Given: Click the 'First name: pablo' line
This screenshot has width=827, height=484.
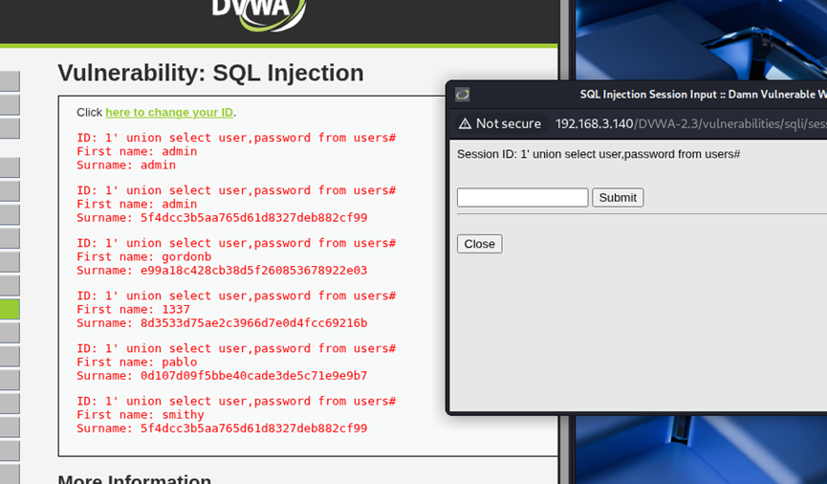Looking at the screenshot, I should [137, 363].
